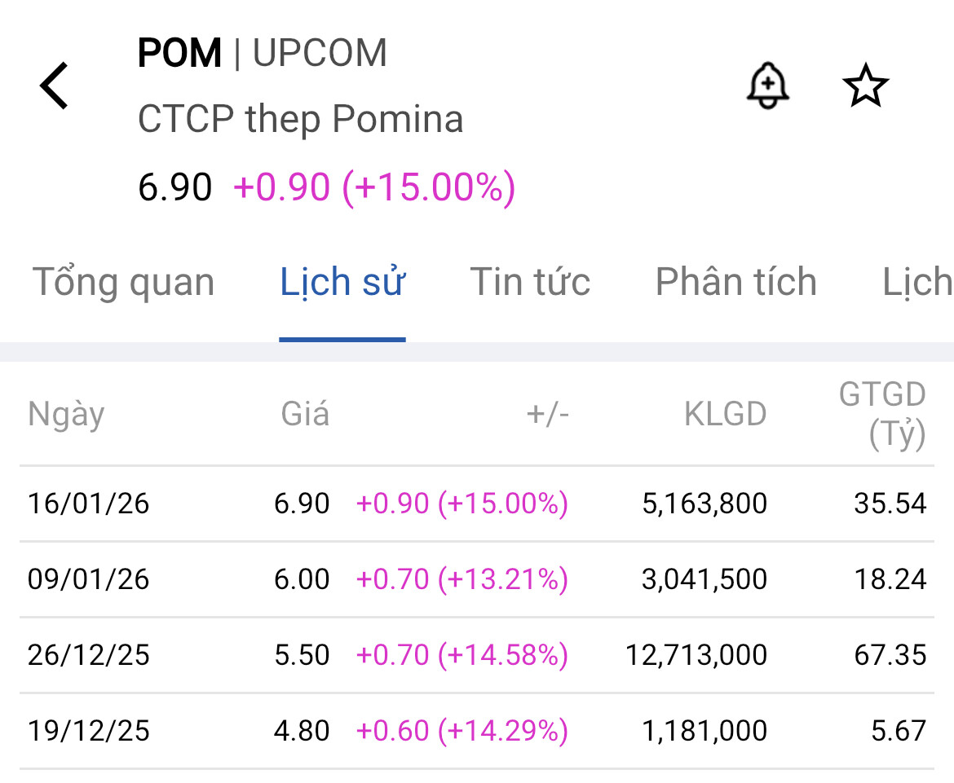Sort by the KLGD column header
The image size is (954, 783).
click(725, 414)
